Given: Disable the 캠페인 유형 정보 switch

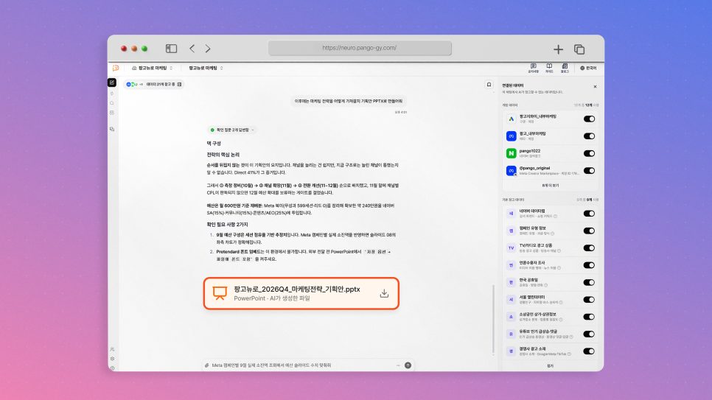Looking at the screenshot, I should click(x=589, y=231).
